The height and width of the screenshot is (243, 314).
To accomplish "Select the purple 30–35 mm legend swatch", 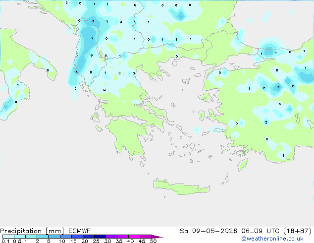I will click(111, 237).
